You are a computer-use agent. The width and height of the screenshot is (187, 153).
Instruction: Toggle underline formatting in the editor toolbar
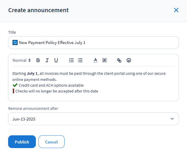[x=56, y=60]
